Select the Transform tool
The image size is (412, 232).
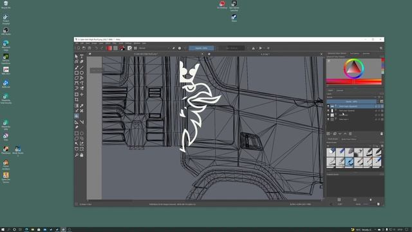coord(77,95)
